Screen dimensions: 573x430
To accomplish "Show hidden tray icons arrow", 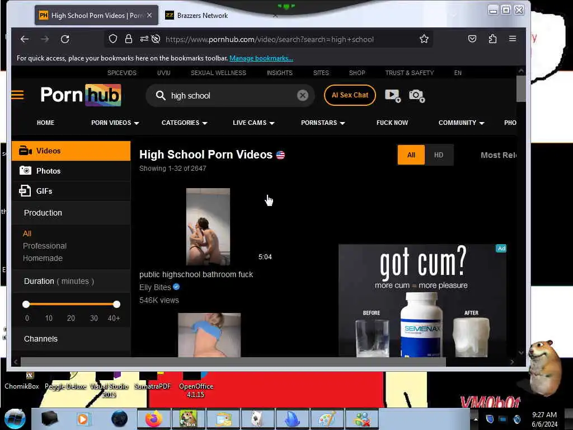I will [476, 419].
